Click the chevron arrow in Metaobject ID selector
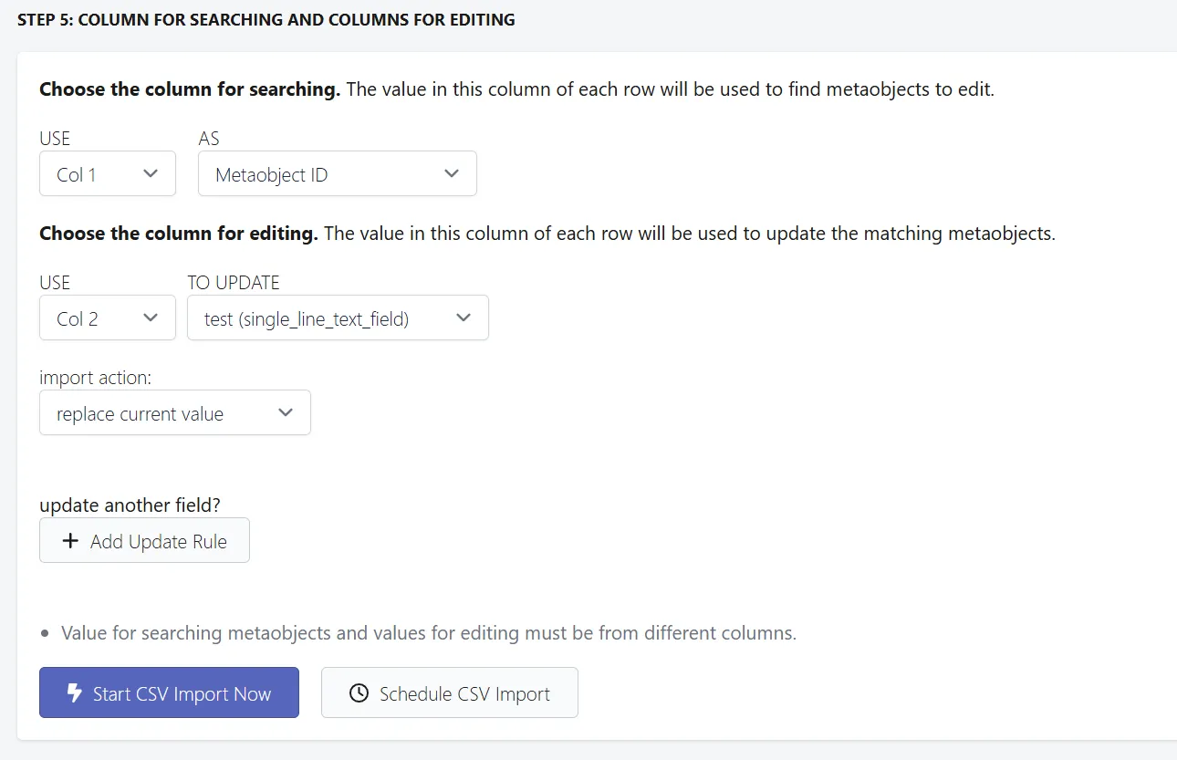1177x760 pixels. click(452, 173)
